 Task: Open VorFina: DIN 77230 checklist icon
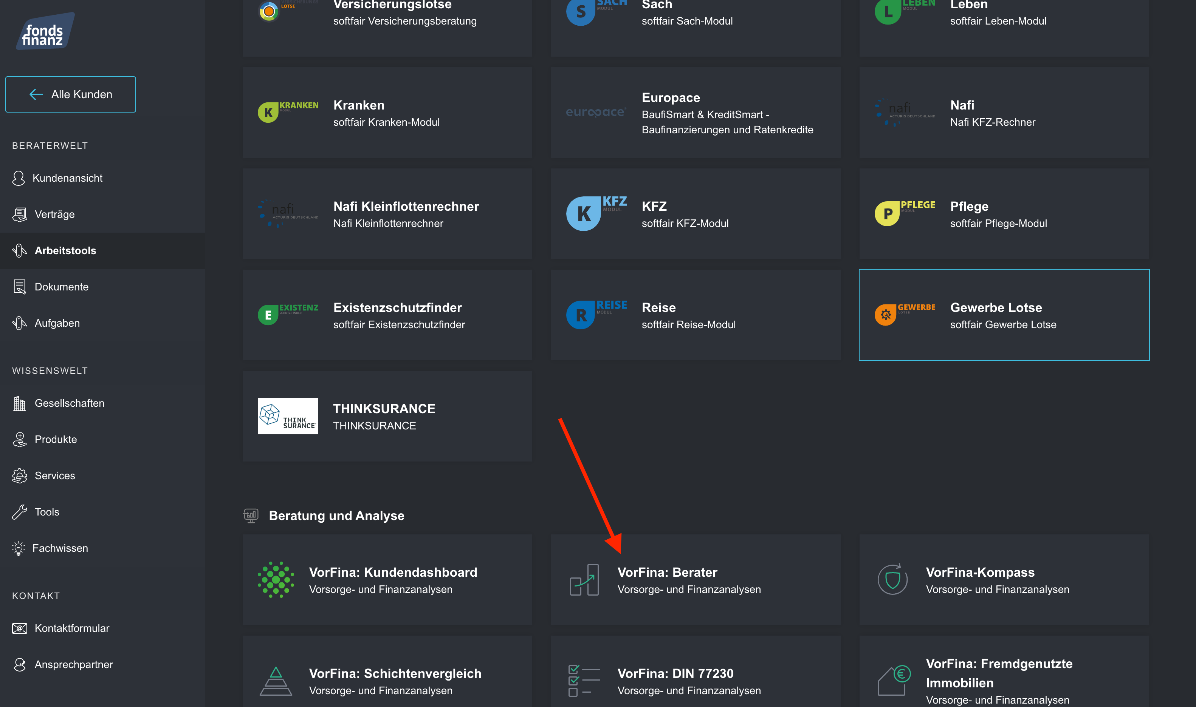coord(584,681)
